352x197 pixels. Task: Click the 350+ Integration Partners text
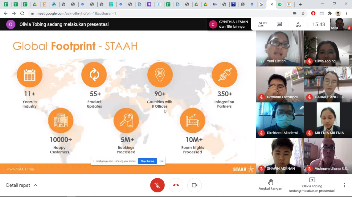point(224,99)
